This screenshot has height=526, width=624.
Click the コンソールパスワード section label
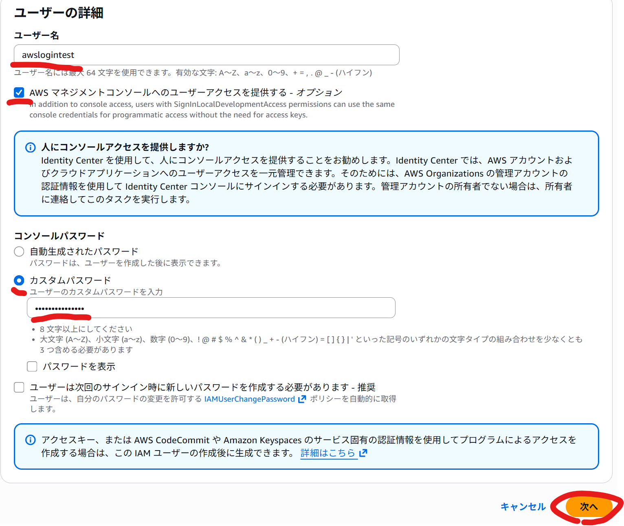point(59,236)
